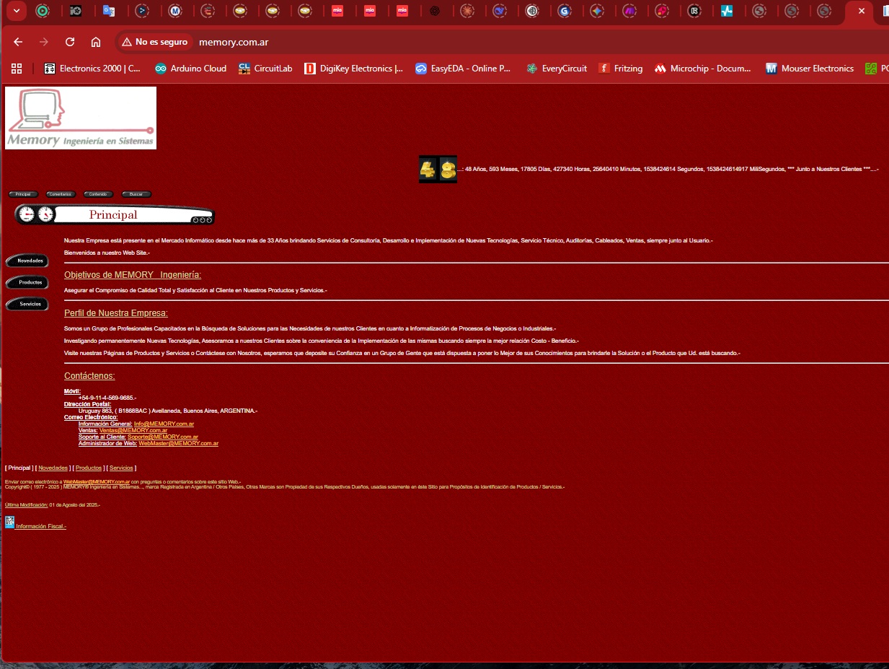Open the Fritzing bookmark
889x669 pixels.
tap(620, 69)
